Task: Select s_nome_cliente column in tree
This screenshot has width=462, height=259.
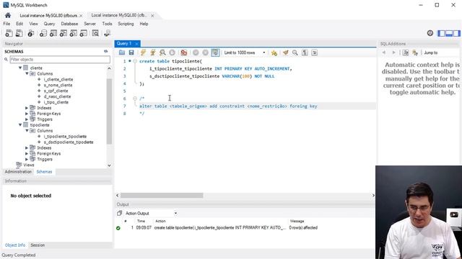Action: (58, 85)
